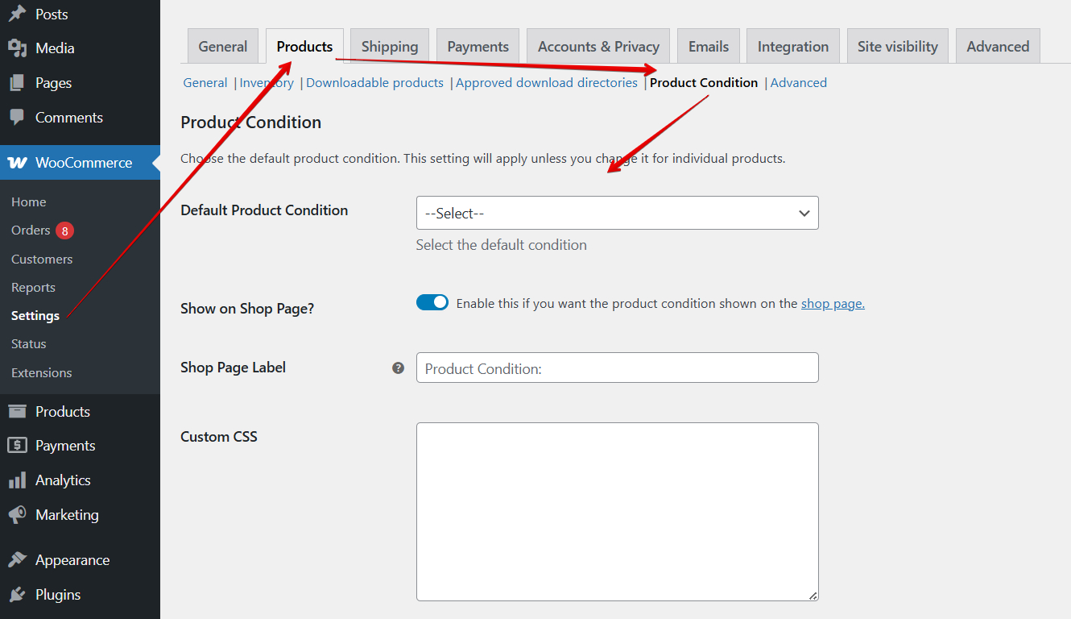Open the Inventory subsection link
Image resolution: width=1071 pixels, height=619 pixels.
(x=267, y=83)
